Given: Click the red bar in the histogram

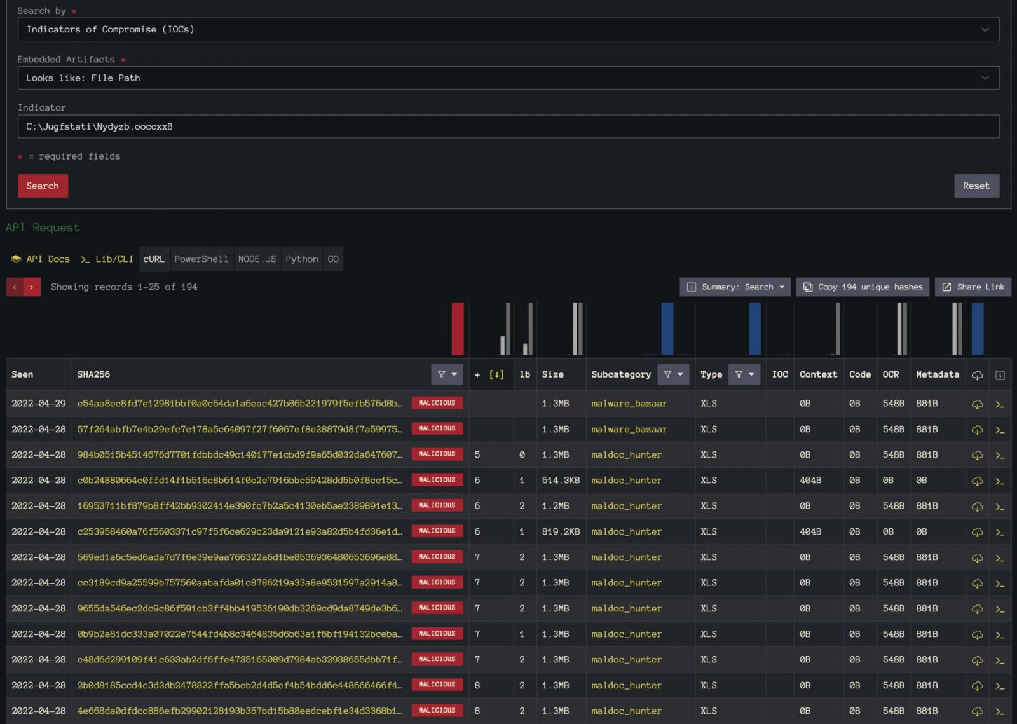Looking at the screenshot, I should coord(458,329).
